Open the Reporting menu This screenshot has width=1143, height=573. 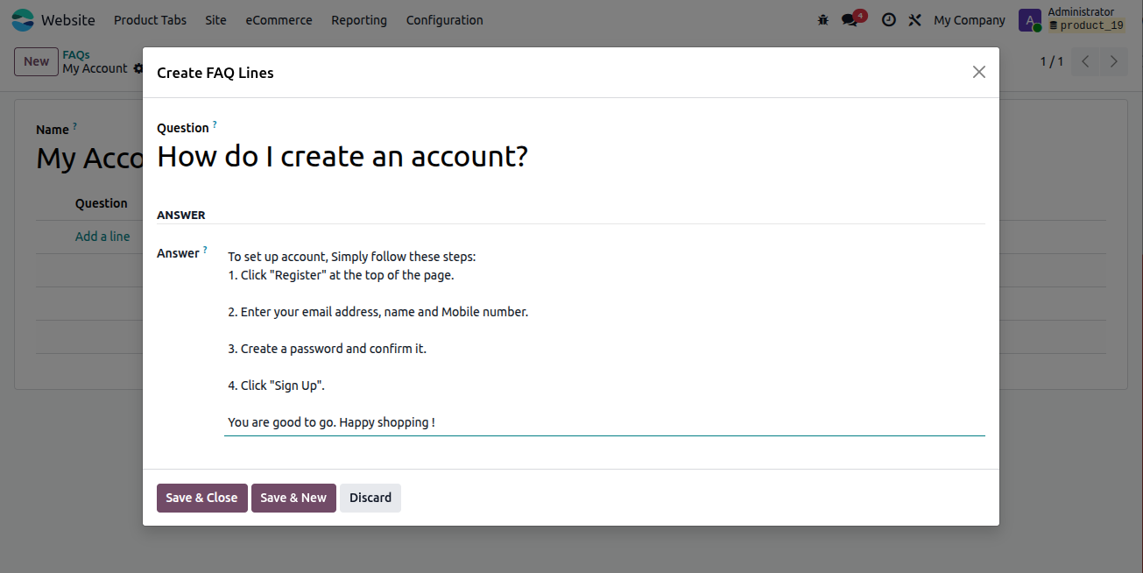(x=359, y=20)
